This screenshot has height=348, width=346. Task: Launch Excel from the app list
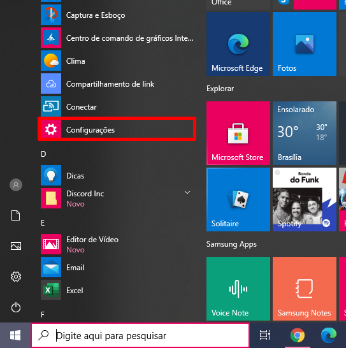click(117, 290)
